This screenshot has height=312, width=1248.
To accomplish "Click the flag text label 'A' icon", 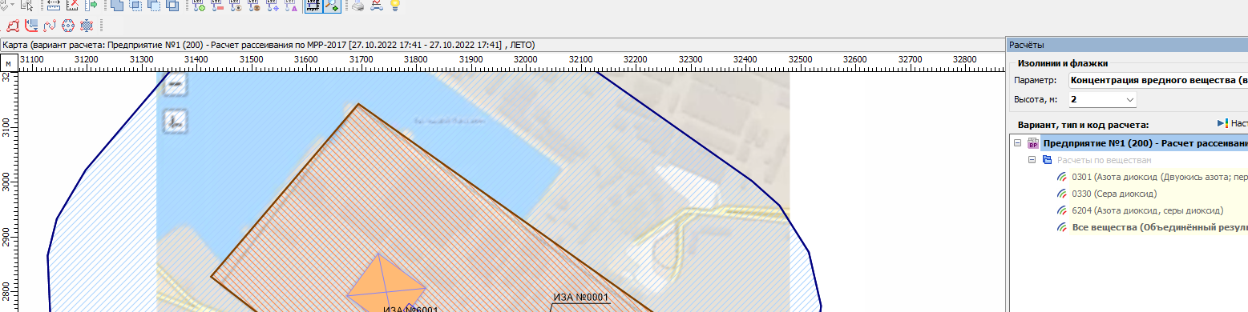I will (x=290, y=6).
